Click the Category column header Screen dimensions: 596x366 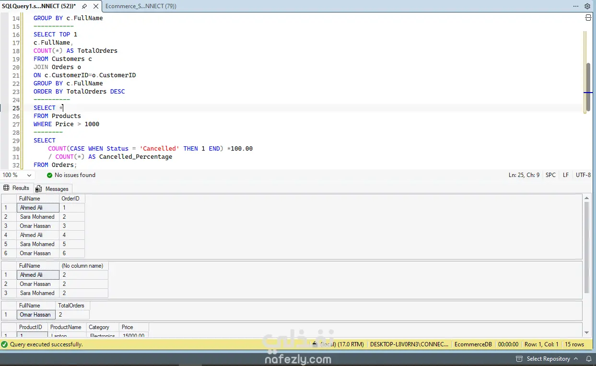coord(103,327)
